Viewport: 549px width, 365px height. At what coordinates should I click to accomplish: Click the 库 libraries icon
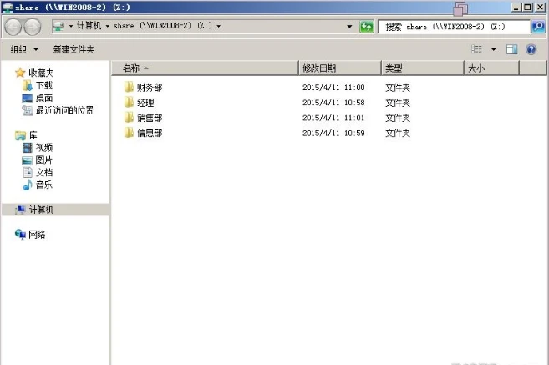[x=20, y=135]
